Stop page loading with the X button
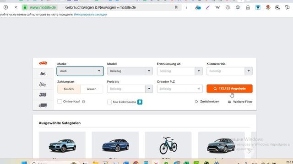Screen dimensions: 293x164 pyautogui.click(x=16, y=7)
